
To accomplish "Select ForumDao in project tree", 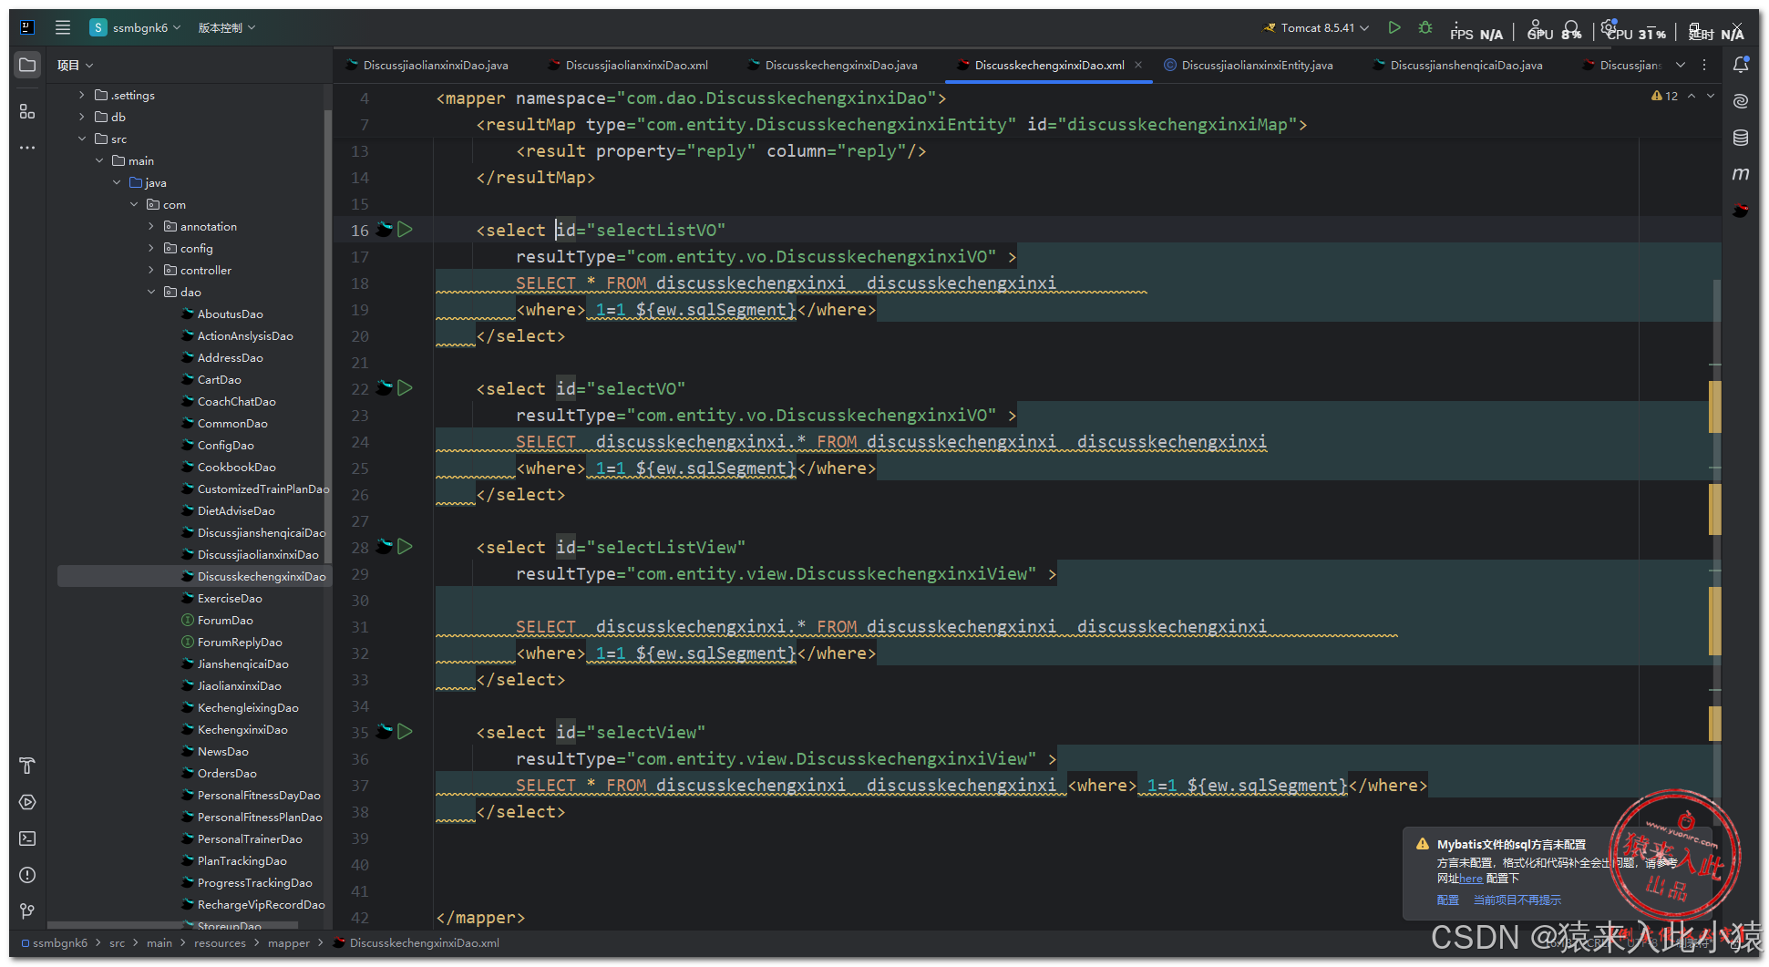I will (225, 620).
